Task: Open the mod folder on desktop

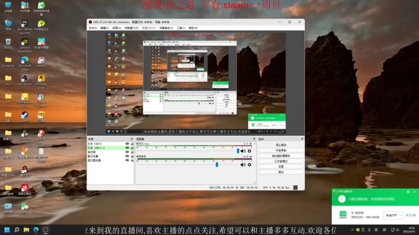Action: pyautogui.click(x=8, y=80)
